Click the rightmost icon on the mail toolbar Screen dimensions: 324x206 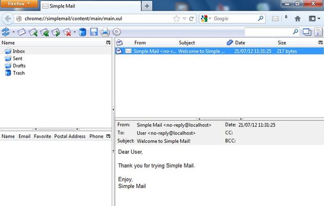[x=318, y=32]
